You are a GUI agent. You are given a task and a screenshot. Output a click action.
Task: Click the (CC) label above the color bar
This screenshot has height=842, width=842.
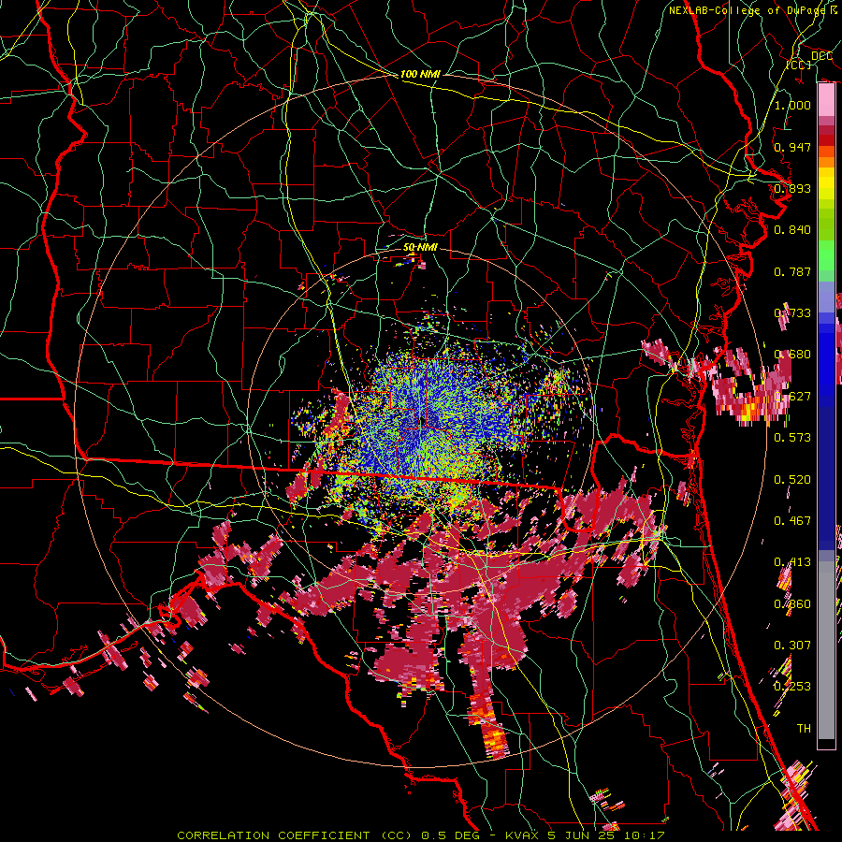pos(799,65)
